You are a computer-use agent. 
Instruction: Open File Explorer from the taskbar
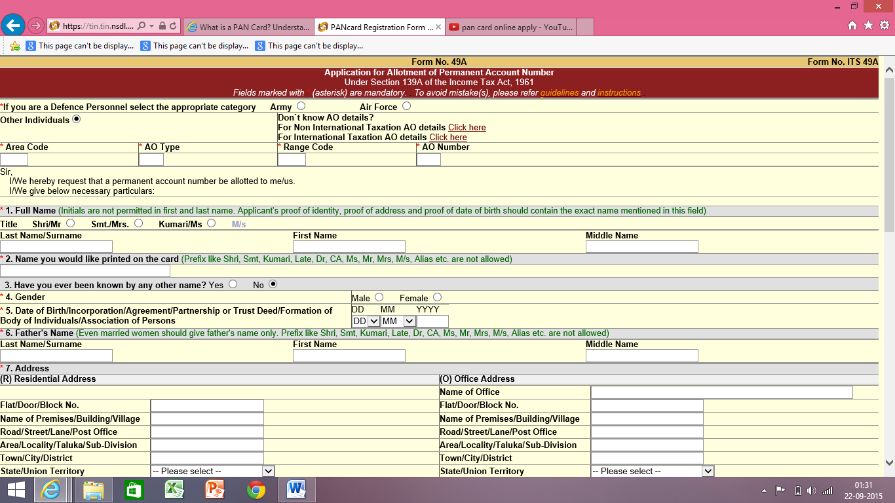(94, 490)
